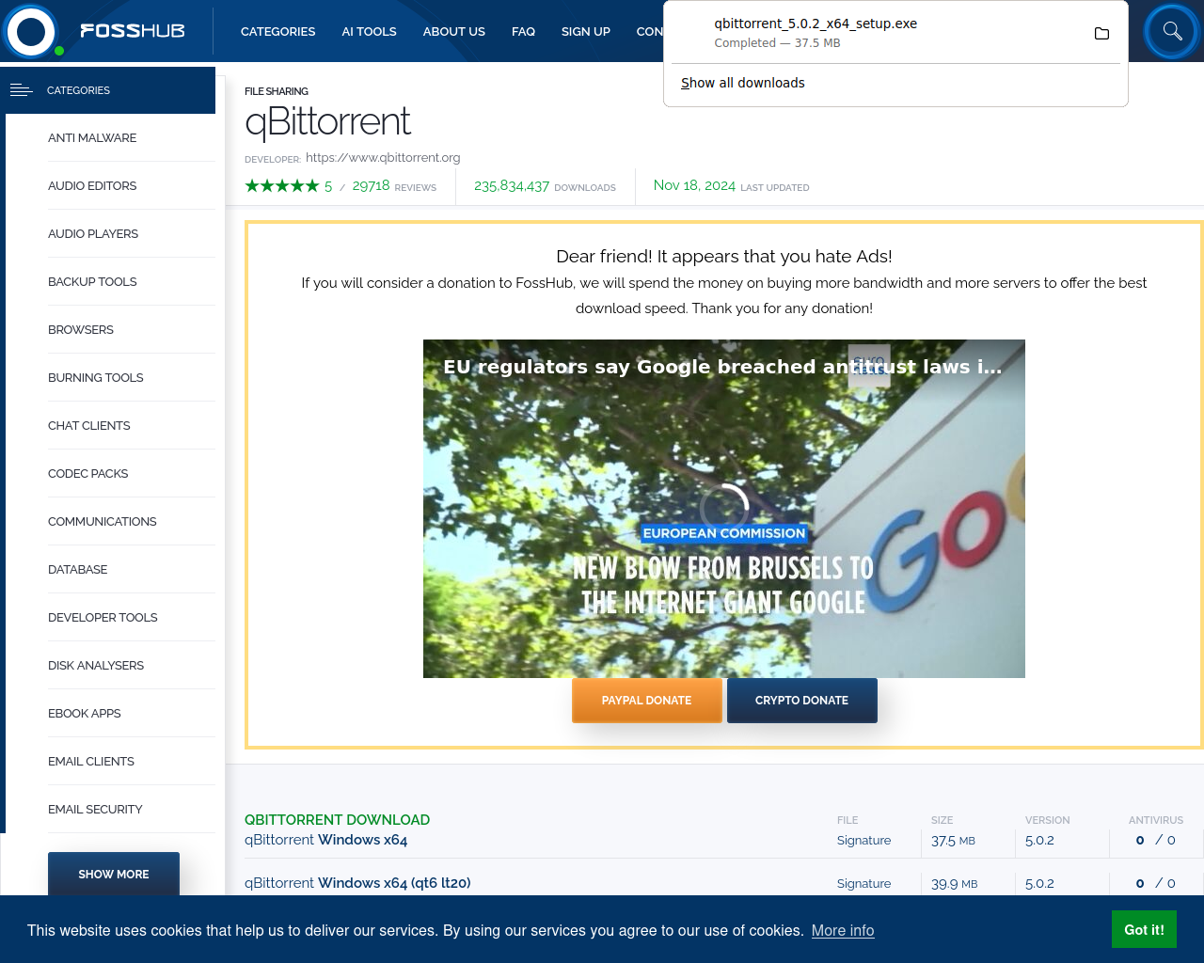1204x963 pixels.
Task: Download qBittorrent Windows x64
Action: point(325,840)
